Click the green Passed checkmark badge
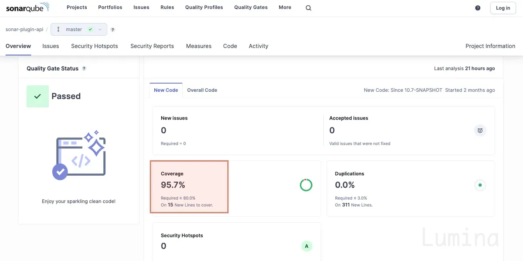Viewport: 523px width, 261px height. click(37, 96)
